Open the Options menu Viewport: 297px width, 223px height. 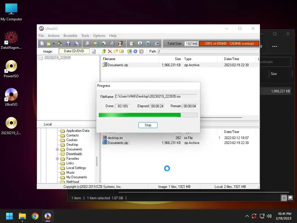tap(99, 36)
